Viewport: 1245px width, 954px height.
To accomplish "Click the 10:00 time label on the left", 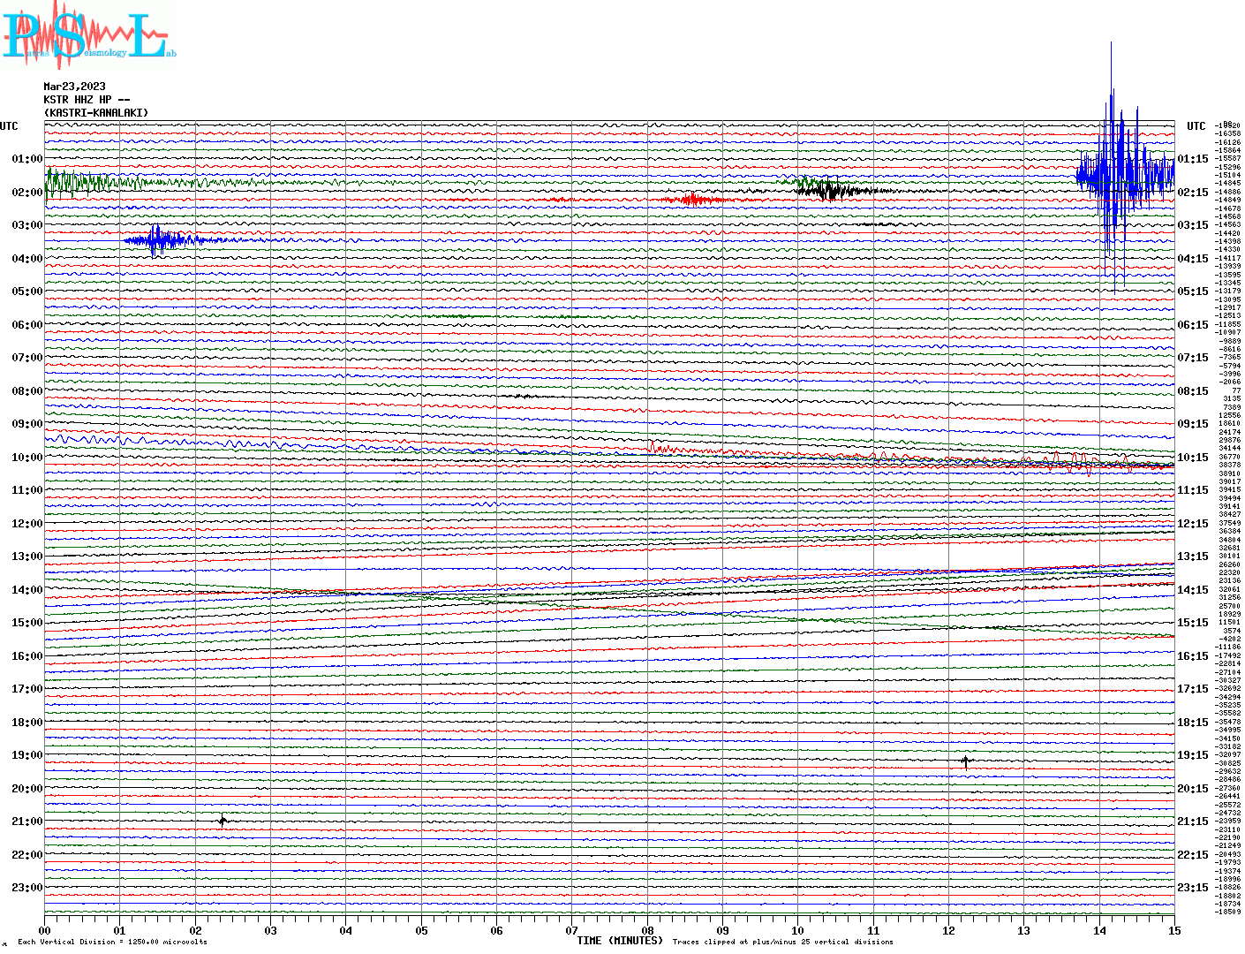I will pyautogui.click(x=27, y=458).
